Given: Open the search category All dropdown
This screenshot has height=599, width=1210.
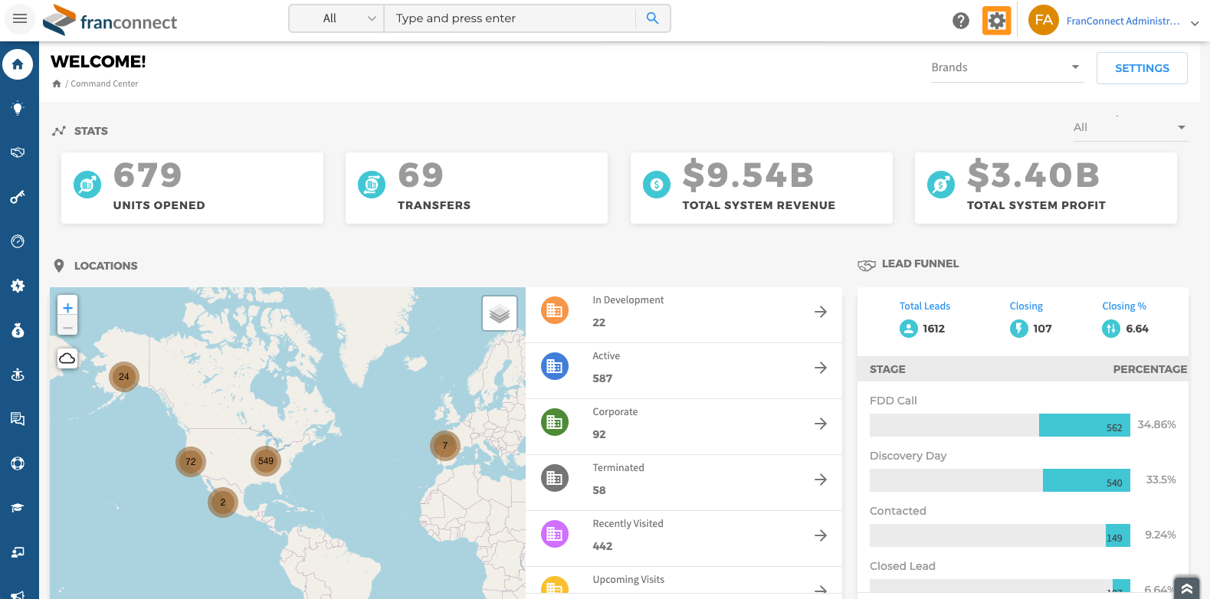Looking at the screenshot, I should pyautogui.click(x=336, y=18).
